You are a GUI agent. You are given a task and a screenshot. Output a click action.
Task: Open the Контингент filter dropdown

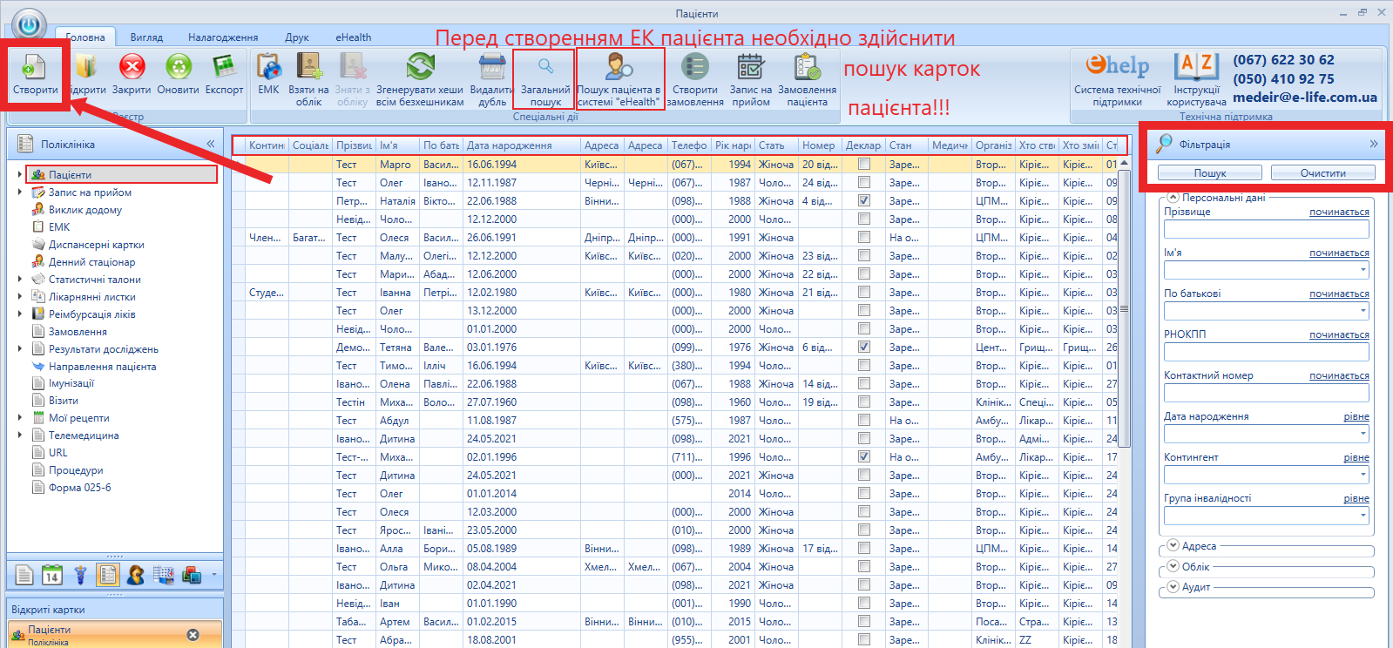click(x=1363, y=475)
